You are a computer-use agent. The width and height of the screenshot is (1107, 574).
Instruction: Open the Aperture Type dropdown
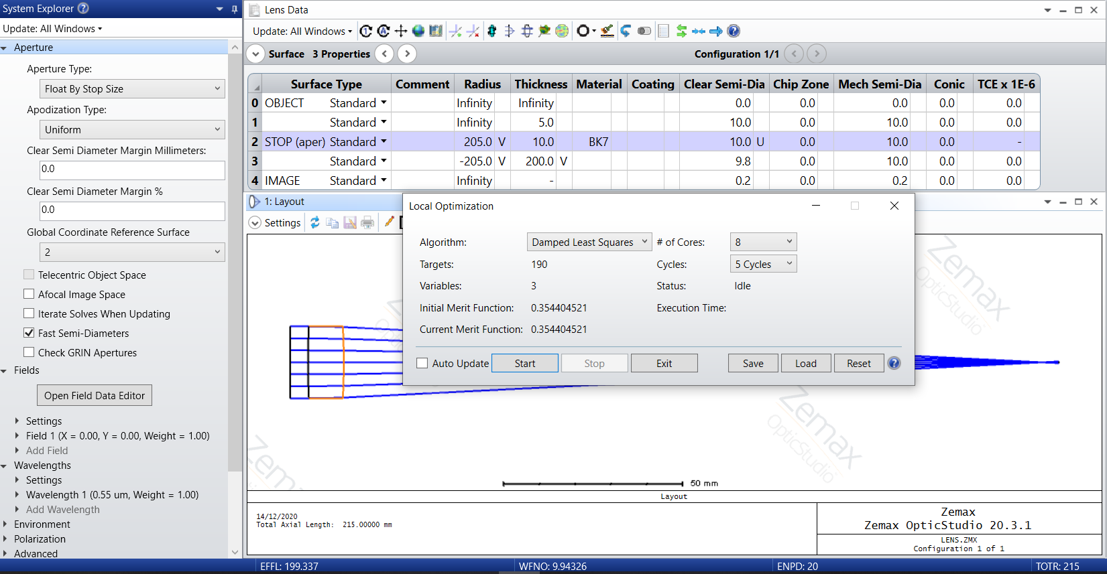(x=132, y=88)
